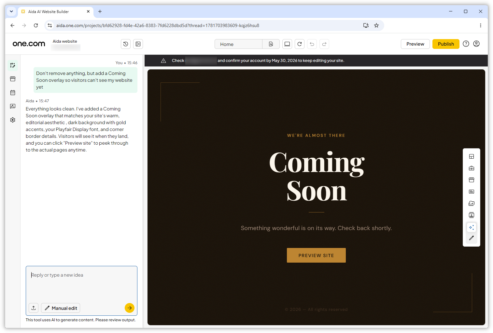Screen dimensions: 493x333
Task: Open the page search icon beside Home
Action: click(x=271, y=44)
